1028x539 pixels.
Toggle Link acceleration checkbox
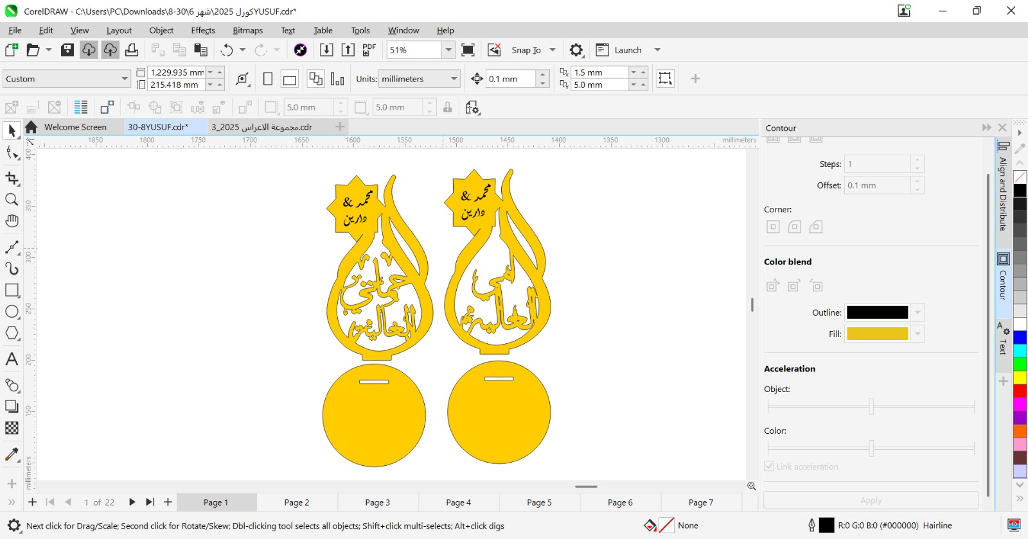769,466
